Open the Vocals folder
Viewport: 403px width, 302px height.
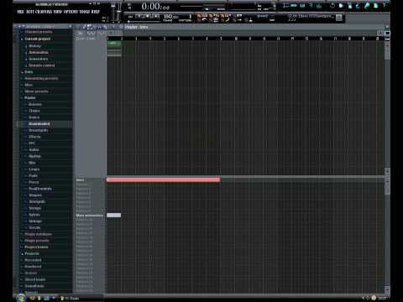34,228
